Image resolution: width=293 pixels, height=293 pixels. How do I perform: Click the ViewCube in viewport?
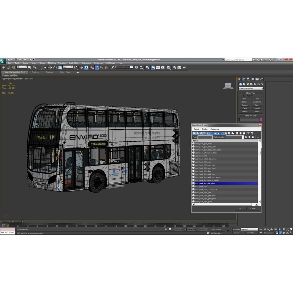(228, 86)
